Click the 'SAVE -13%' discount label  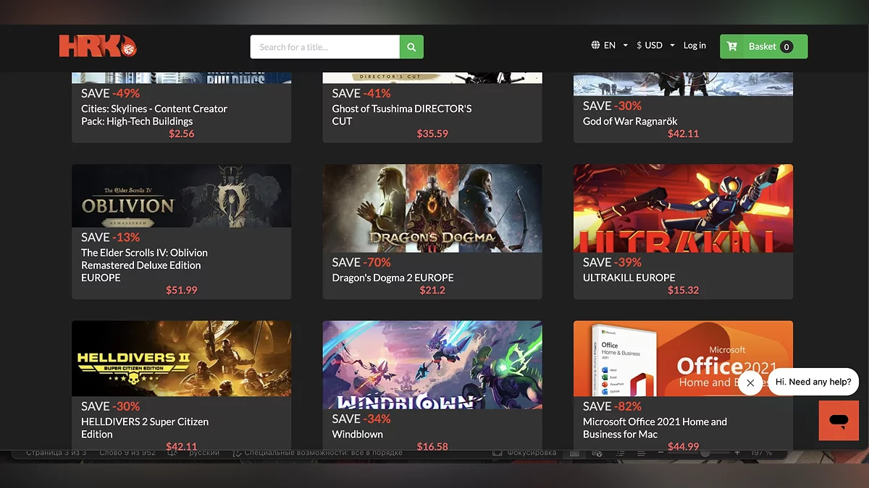click(110, 237)
